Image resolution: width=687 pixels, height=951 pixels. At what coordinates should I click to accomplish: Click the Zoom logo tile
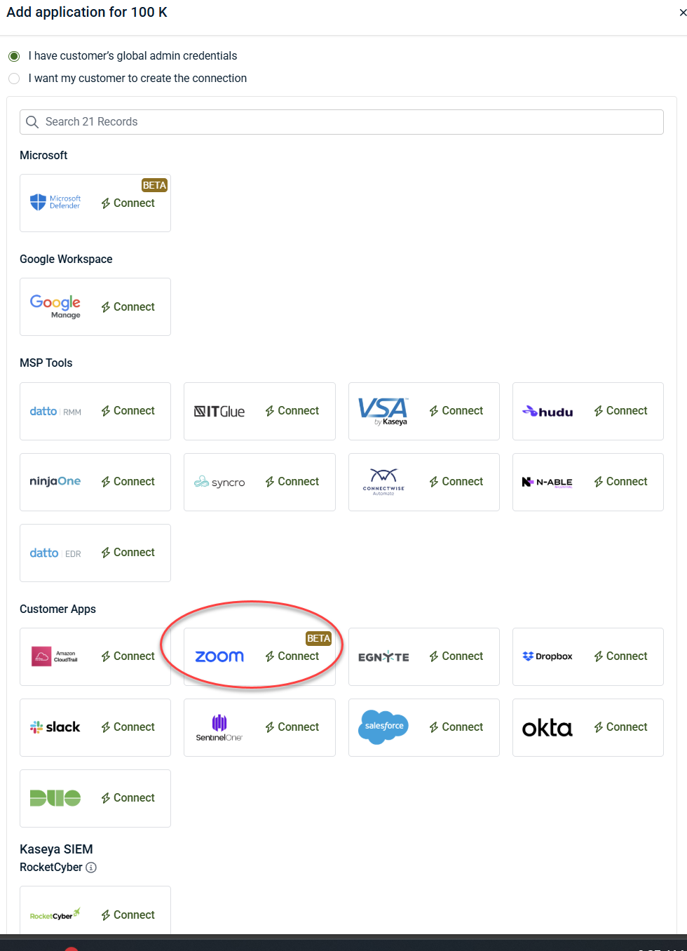pyautogui.click(x=219, y=656)
